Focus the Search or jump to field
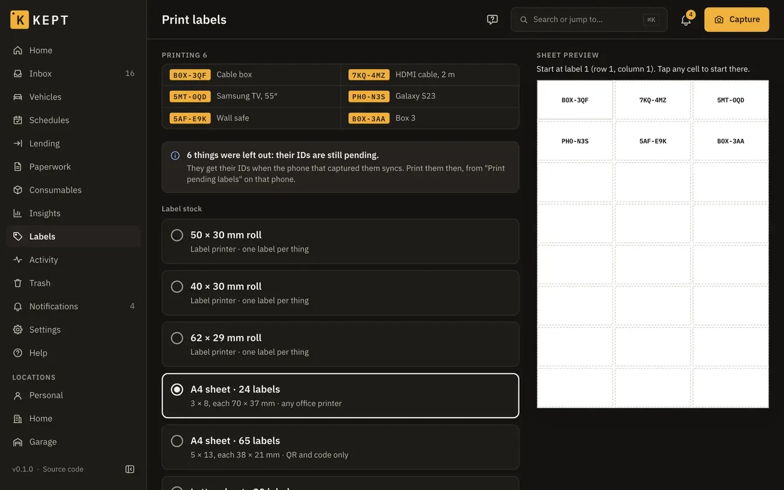 click(589, 19)
